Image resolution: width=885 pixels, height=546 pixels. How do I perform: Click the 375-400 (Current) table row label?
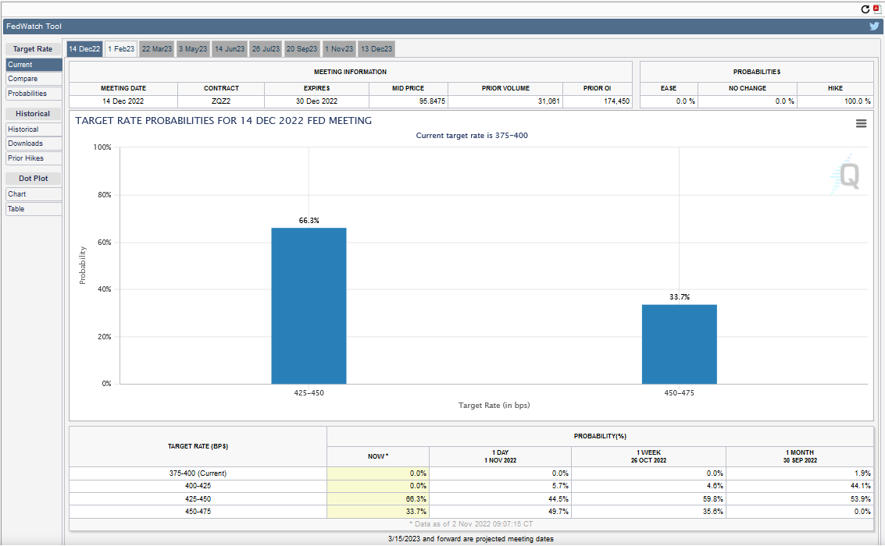click(198, 473)
